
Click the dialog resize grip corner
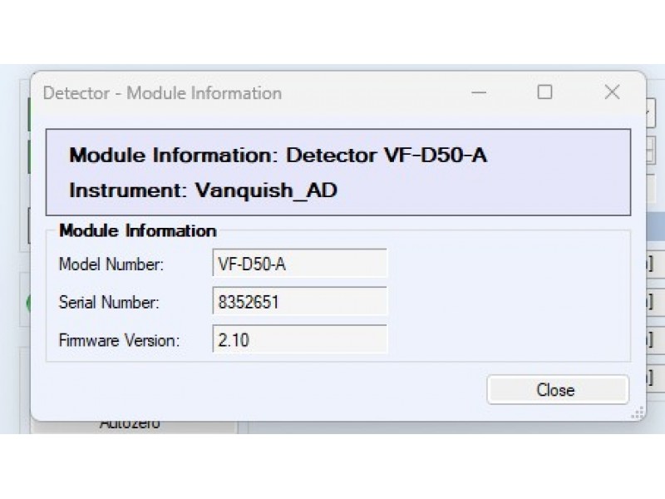click(638, 413)
